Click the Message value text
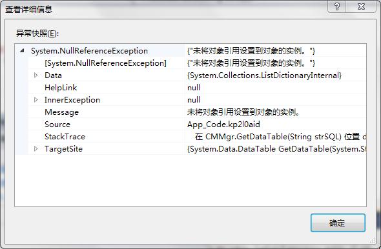 [x=243, y=112]
